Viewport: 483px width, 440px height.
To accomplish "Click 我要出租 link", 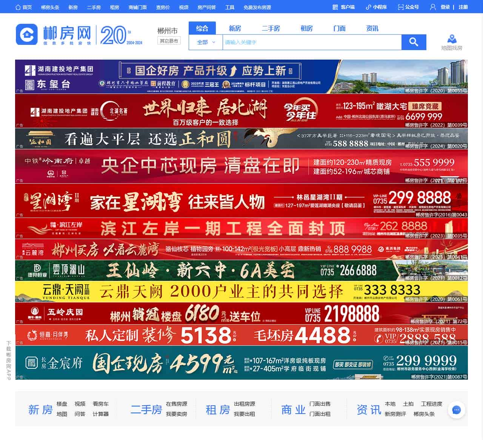I will pos(245,414).
